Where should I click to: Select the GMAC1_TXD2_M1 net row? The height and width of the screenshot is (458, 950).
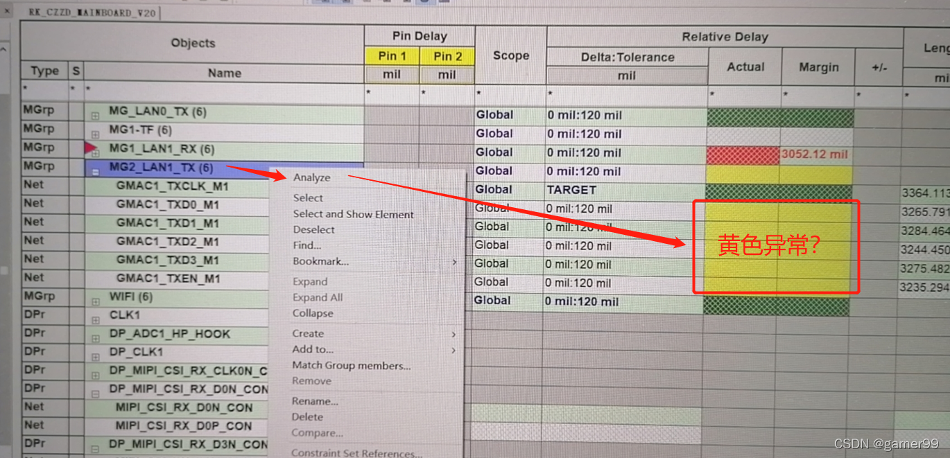(x=168, y=241)
